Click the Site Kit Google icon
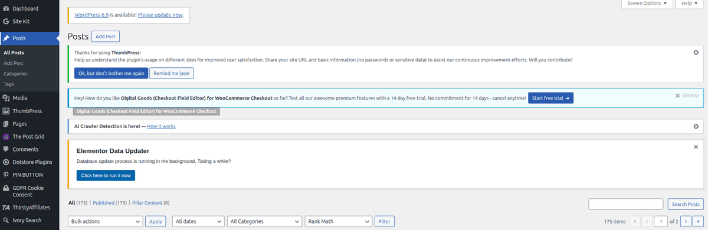This screenshot has height=230, width=708. [x=6, y=21]
